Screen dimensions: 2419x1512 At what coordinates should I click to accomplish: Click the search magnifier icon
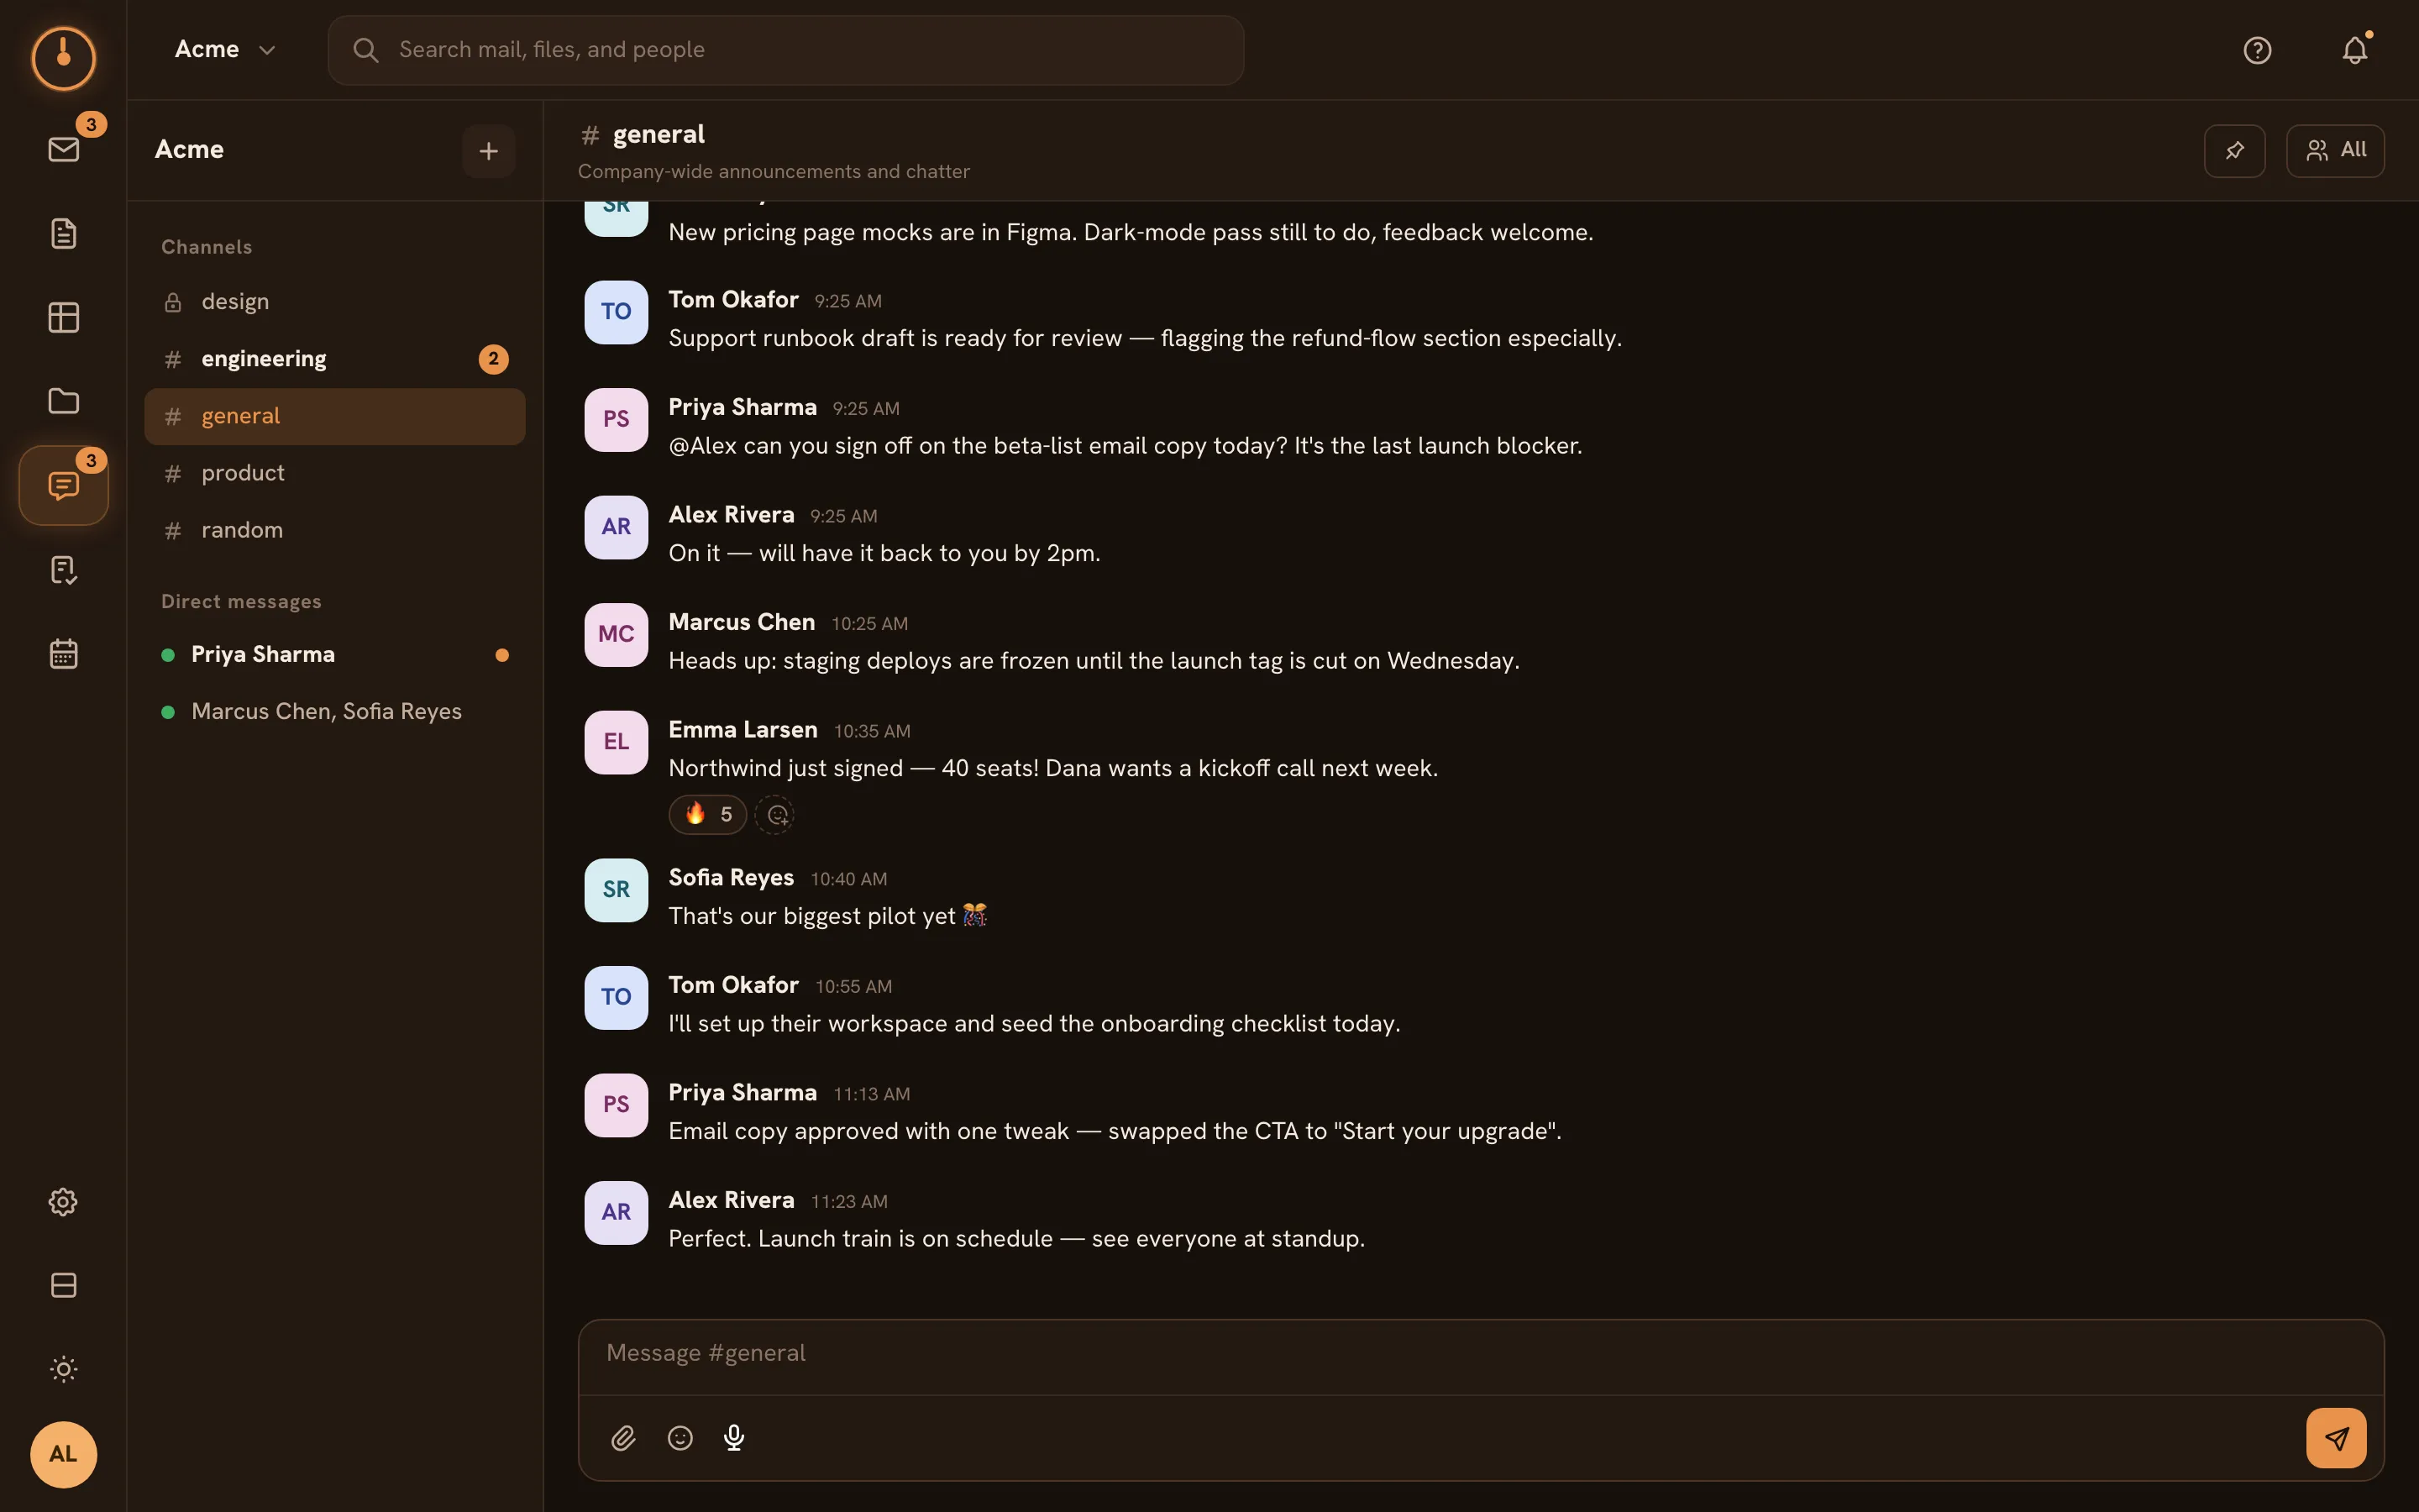pos(366,50)
